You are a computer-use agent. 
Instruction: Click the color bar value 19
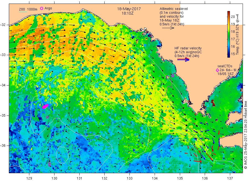233,24
